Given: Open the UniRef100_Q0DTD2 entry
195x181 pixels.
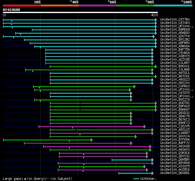Looking at the screenshot, I should [175, 103].
